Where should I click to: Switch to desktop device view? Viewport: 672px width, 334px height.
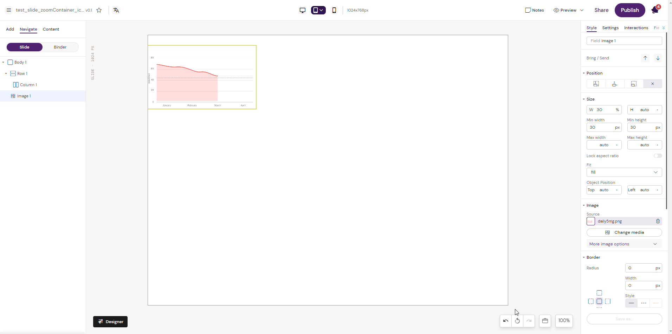[302, 10]
